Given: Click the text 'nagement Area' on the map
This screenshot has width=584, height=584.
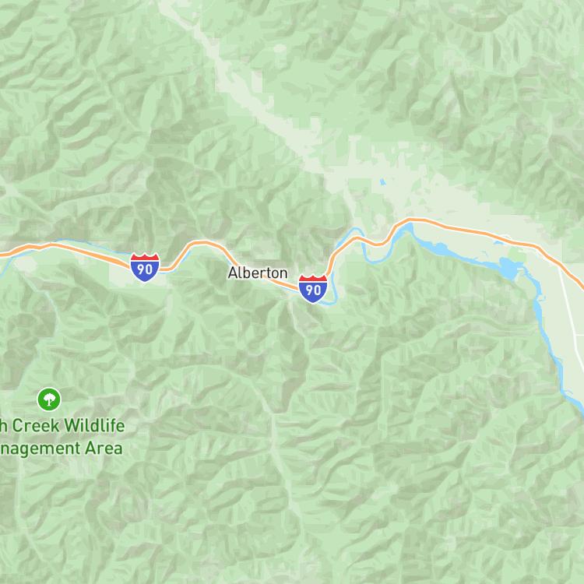Looking at the screenshot, I should pos(62,449).
